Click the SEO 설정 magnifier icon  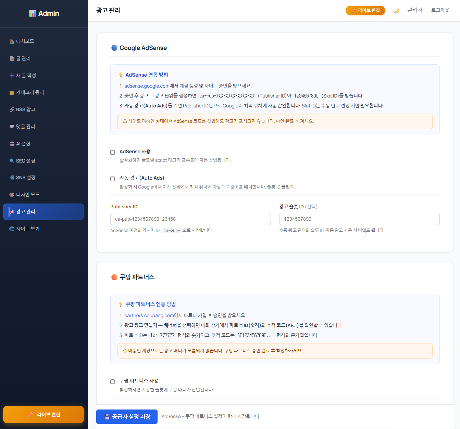[12, 161]
